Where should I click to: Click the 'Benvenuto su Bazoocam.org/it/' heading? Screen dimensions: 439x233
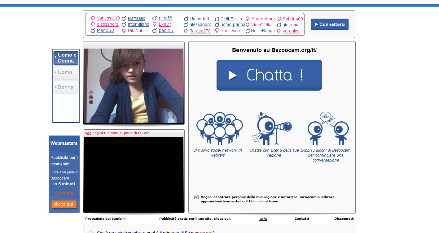coord(274,50)
